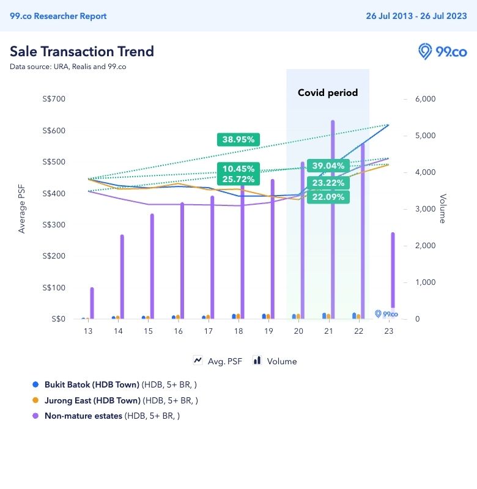
Task: Click the purple volume bar for year 13
Action: [x=92, y=303]
